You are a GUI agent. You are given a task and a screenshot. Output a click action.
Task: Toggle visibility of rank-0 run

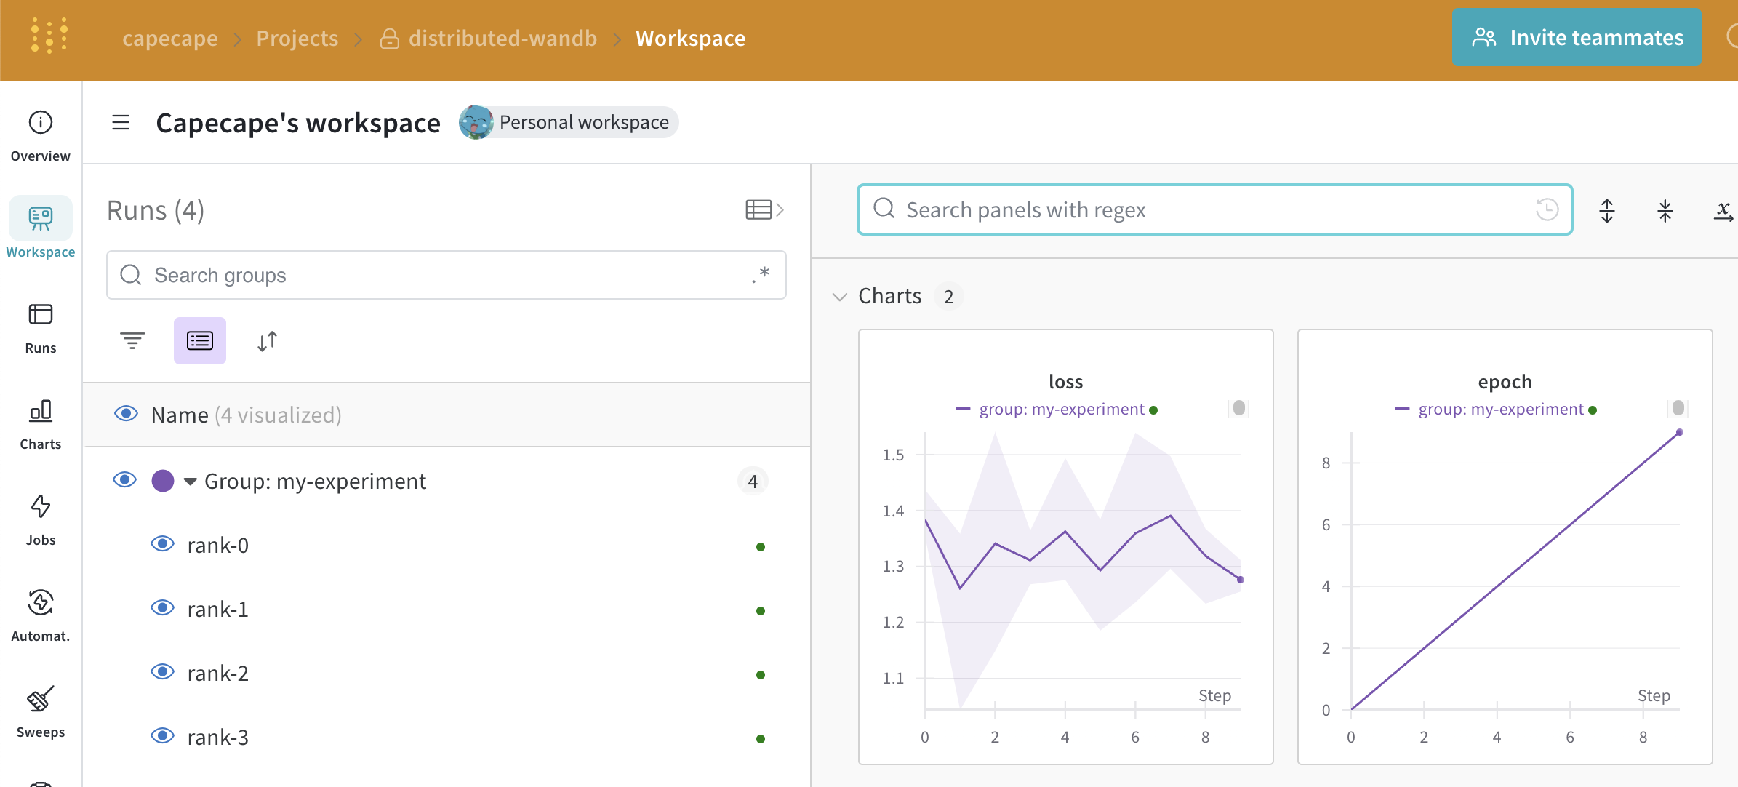click(162, 544)
